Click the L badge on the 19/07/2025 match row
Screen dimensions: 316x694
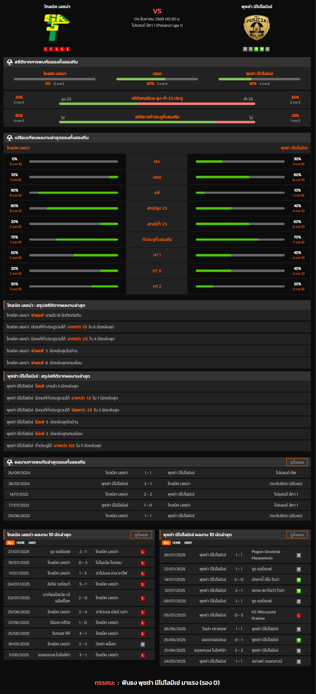coord(143,563)
